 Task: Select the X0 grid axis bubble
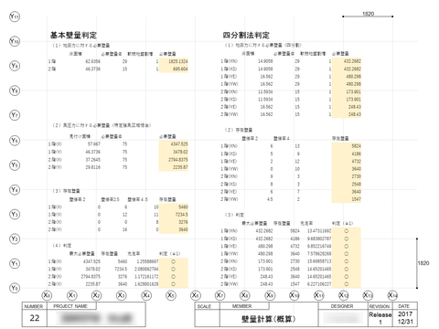[47, 295]
